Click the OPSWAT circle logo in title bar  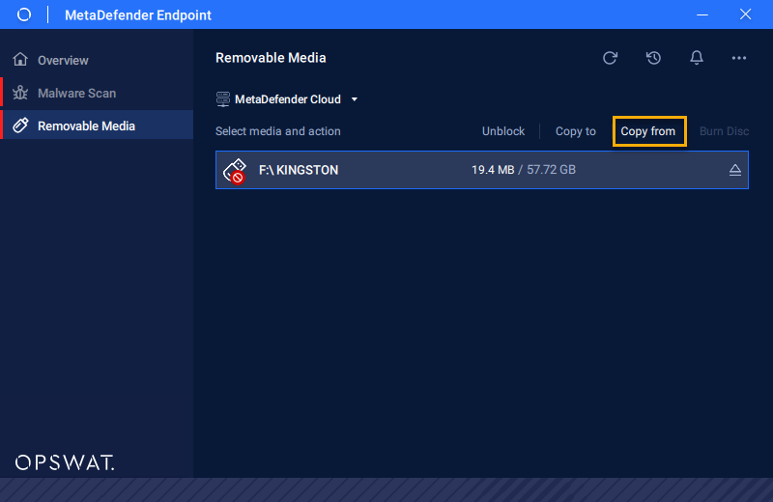pos(23,14)
